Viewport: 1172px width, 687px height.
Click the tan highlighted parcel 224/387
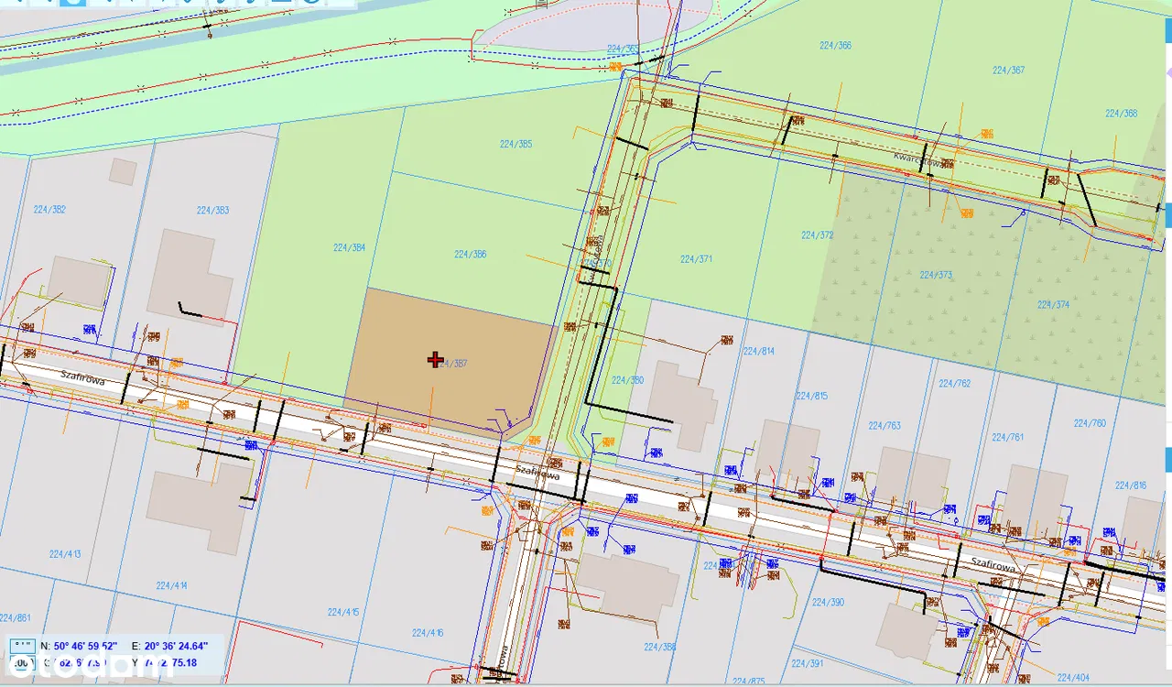(458, 385)
